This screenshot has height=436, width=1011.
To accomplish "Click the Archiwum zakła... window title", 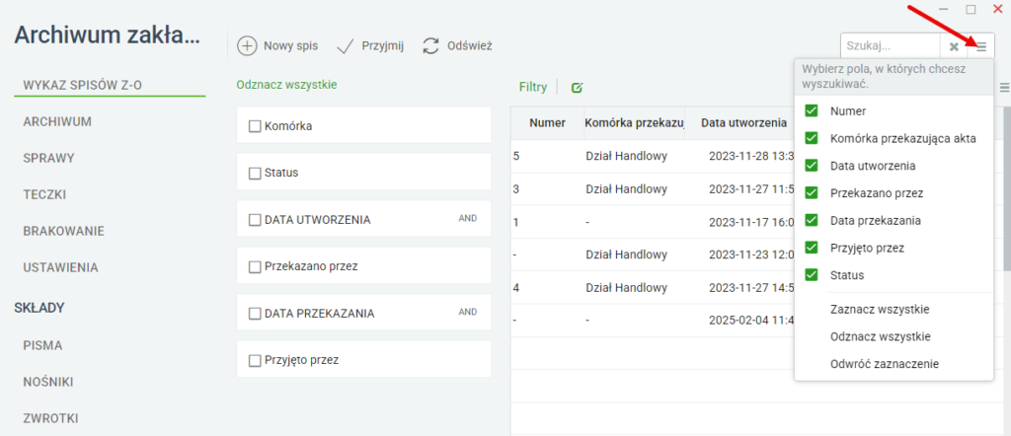I will pyautogui.click(x=108, y=36).
